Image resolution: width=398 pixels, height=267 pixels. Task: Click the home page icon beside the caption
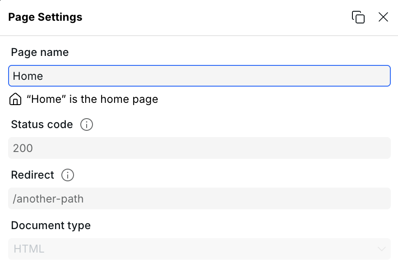[x=15, y=99]
